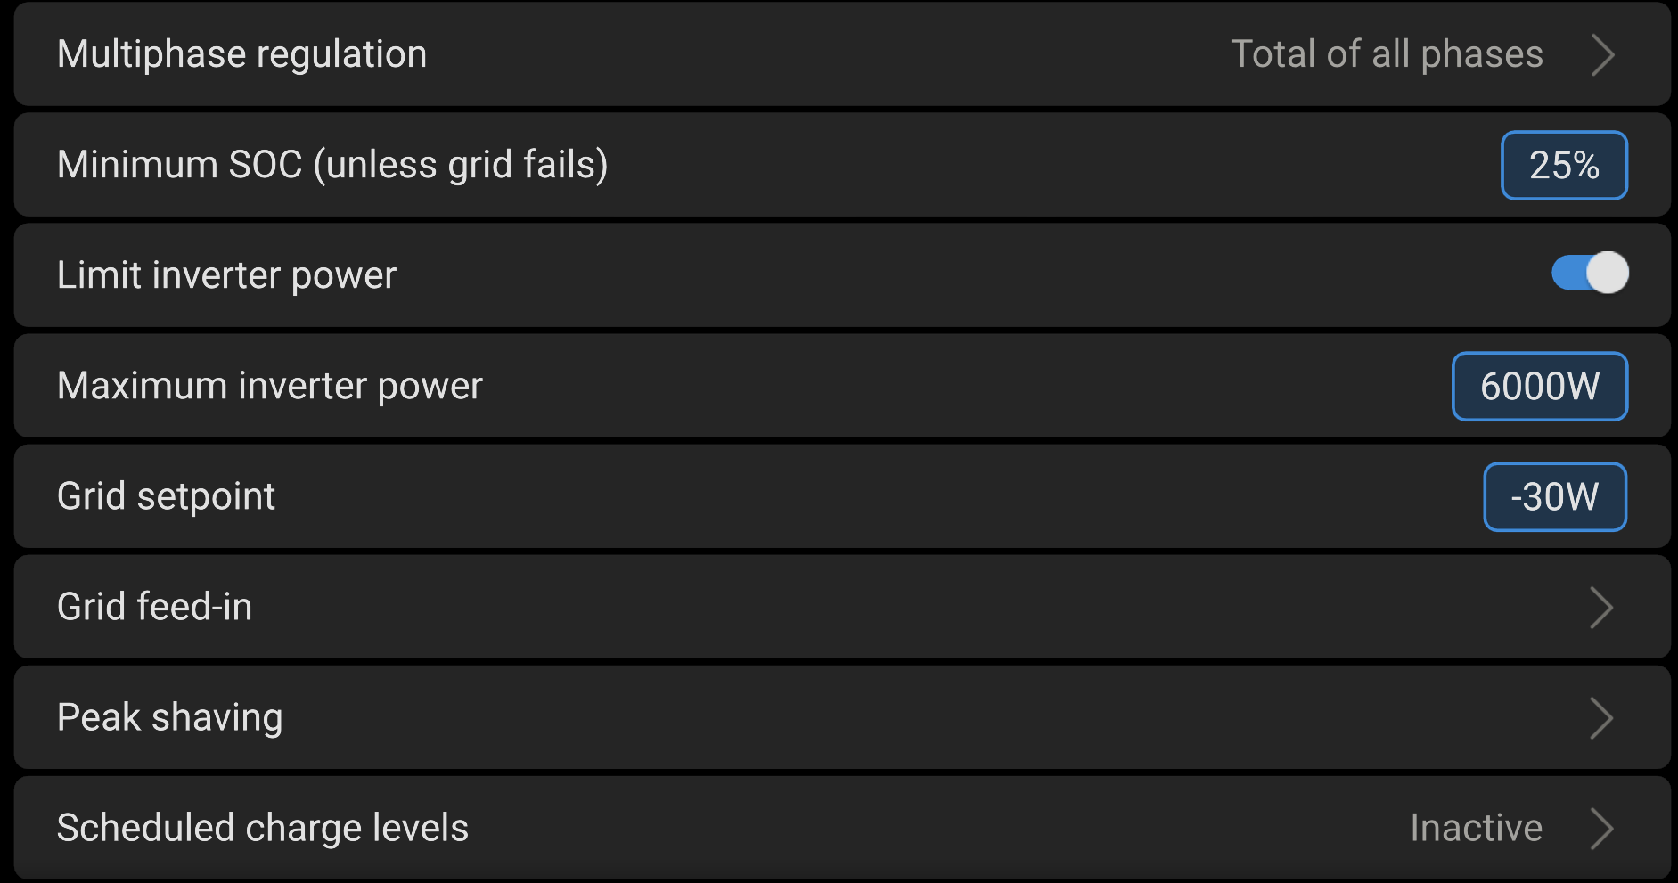Click the Scheduled charge levels chevron arrow

(1601, 829)
